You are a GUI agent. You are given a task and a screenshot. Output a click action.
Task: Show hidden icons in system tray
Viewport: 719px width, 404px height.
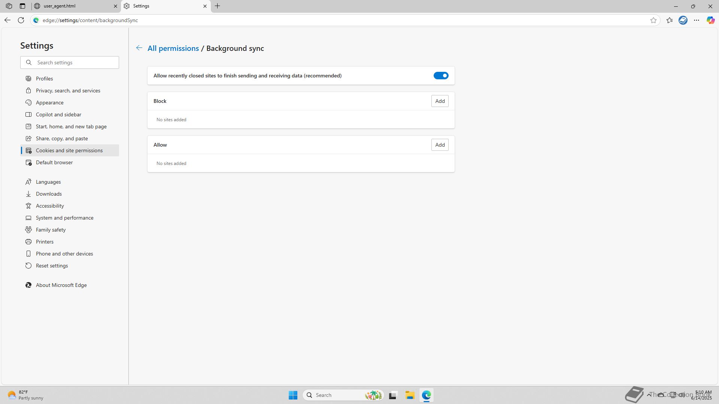[649, 395]
